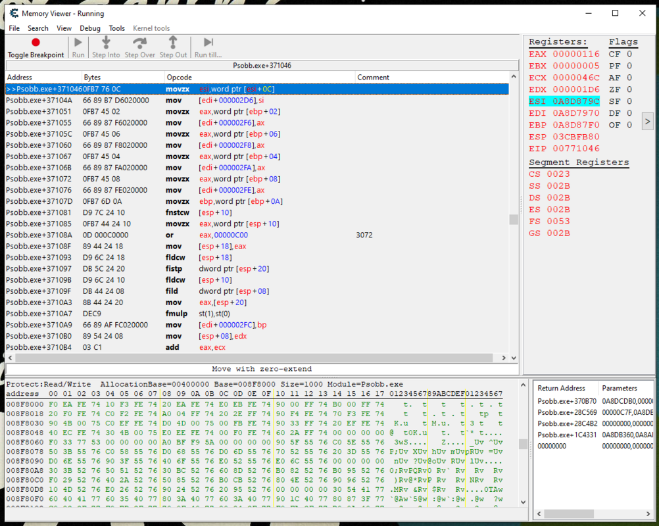The width and height of the screenshot is (659, 526).
Task: Click the Parameters column header
Action: click(625, 388)
